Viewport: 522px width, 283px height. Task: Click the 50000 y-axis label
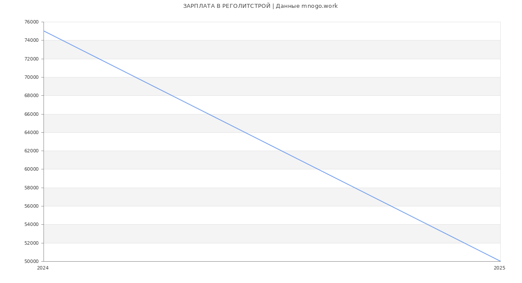(32, 262)
